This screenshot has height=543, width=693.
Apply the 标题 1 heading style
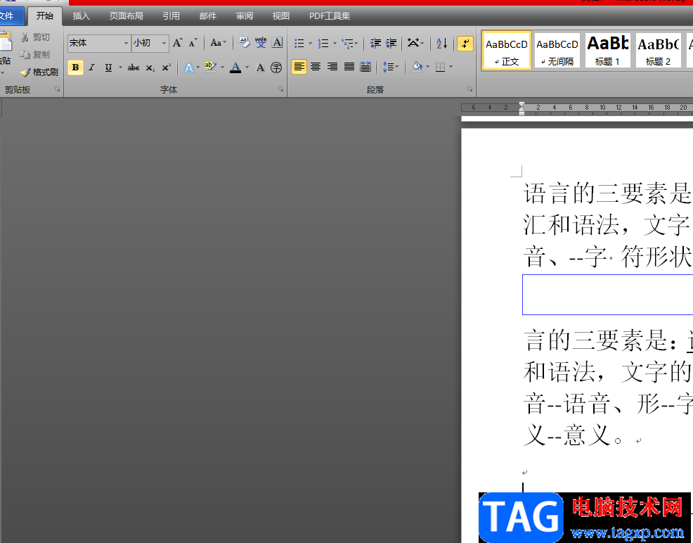point(608,51)
